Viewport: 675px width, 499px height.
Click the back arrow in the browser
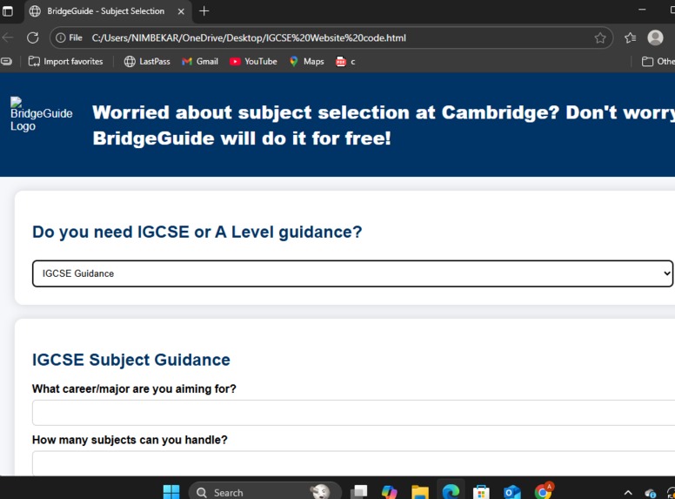[x=7, y=38]
